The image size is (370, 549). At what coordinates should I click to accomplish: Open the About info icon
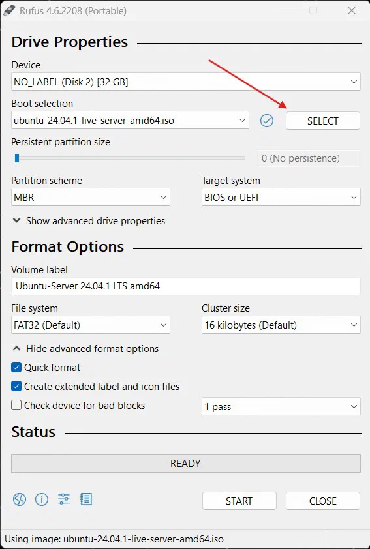42,499
